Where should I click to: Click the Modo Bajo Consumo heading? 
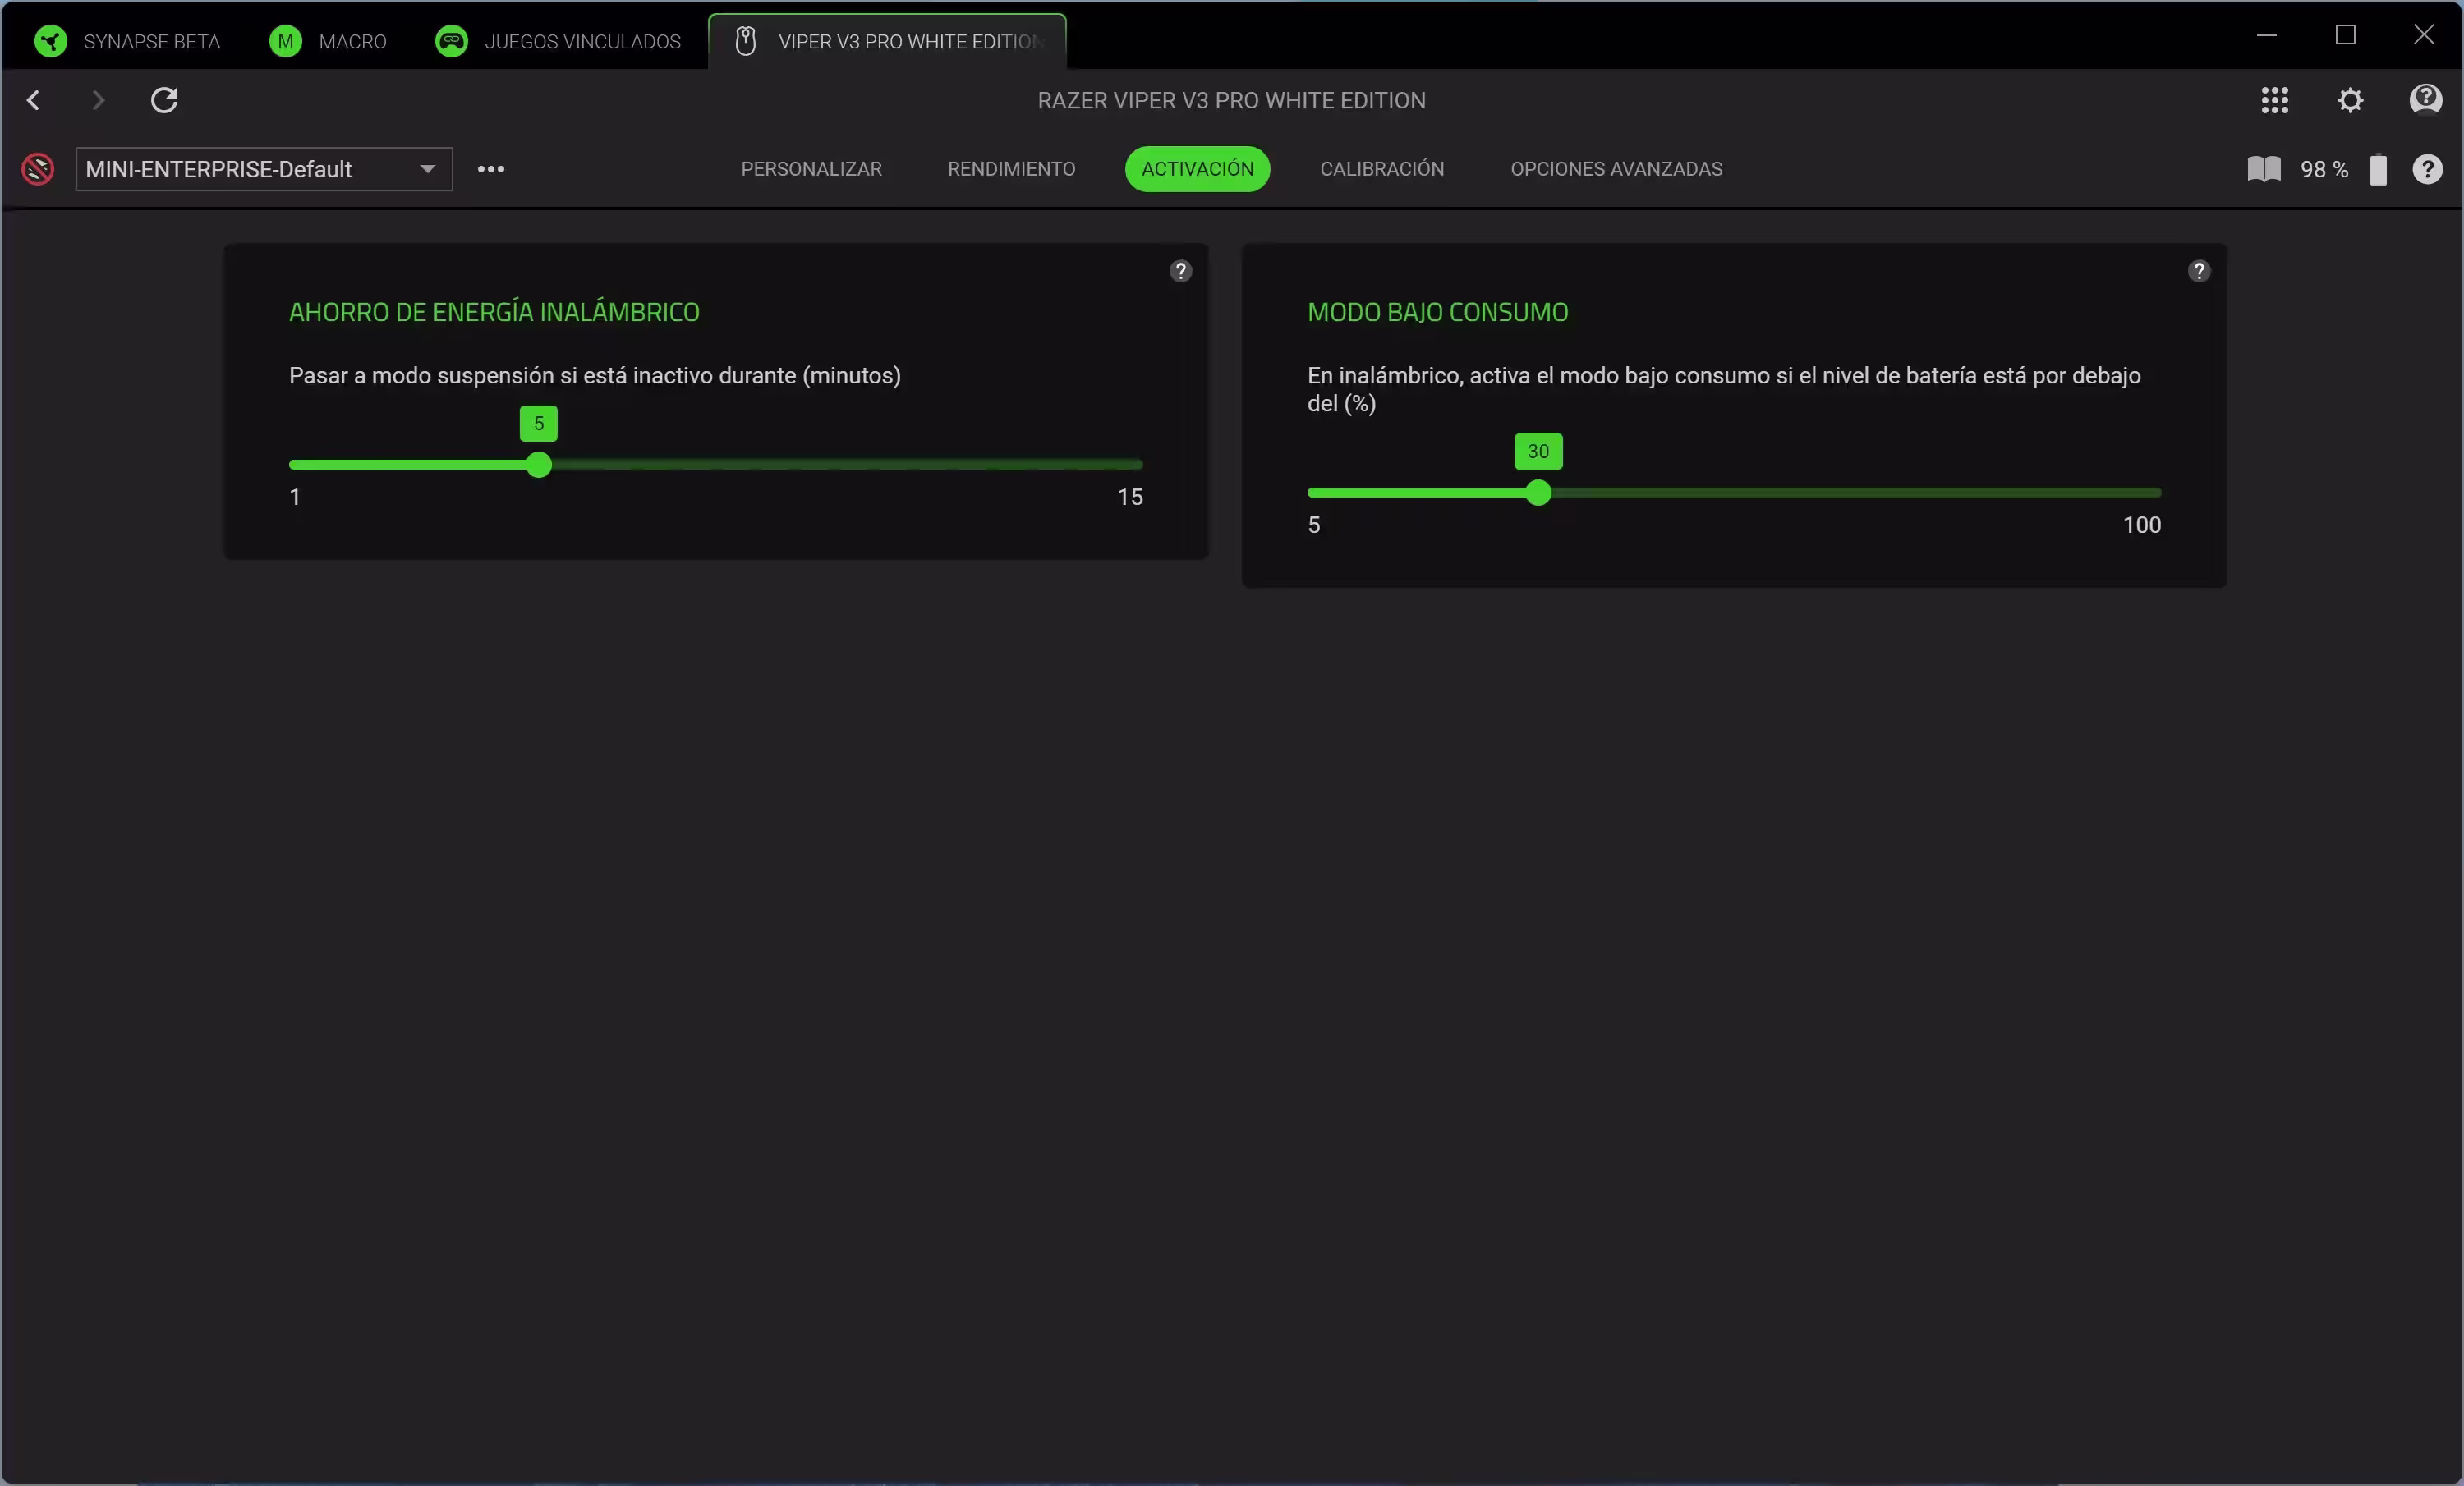[1437, 312]
